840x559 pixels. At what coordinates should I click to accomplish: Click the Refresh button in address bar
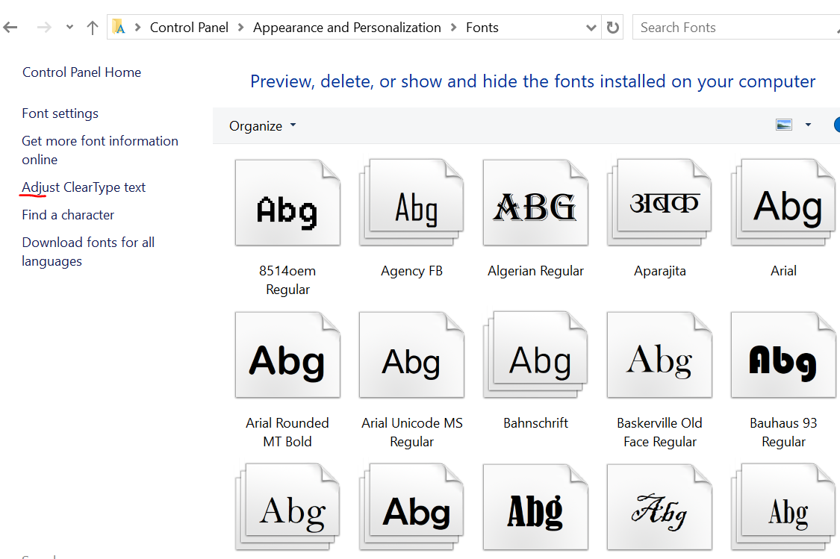pyautogui.click(x=613, y=28)
